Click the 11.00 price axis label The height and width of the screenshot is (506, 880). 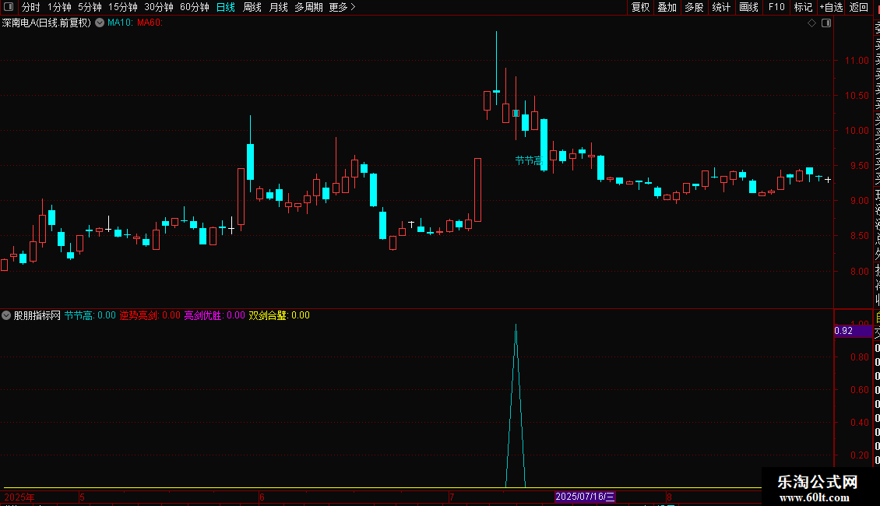point(857,61)
